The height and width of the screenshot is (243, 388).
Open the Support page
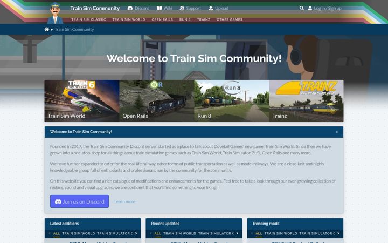[x=190, y=8]
